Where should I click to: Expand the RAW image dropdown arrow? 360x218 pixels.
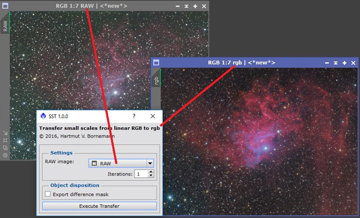point(150,163)
